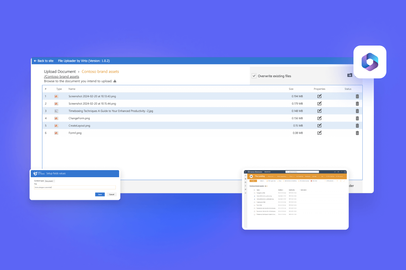Delete Form1.png using its trash icon
Image resolution: width=406 pixels, height=270 pixels.
coord(357,133)
